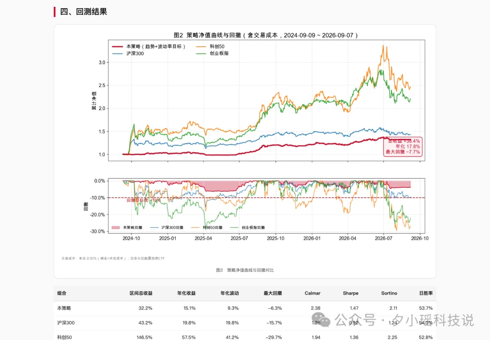This screenshot has height=340, width=490.
Task: Click cell -15.7% in 沪深300 row
Action: [x=274, y=323]
